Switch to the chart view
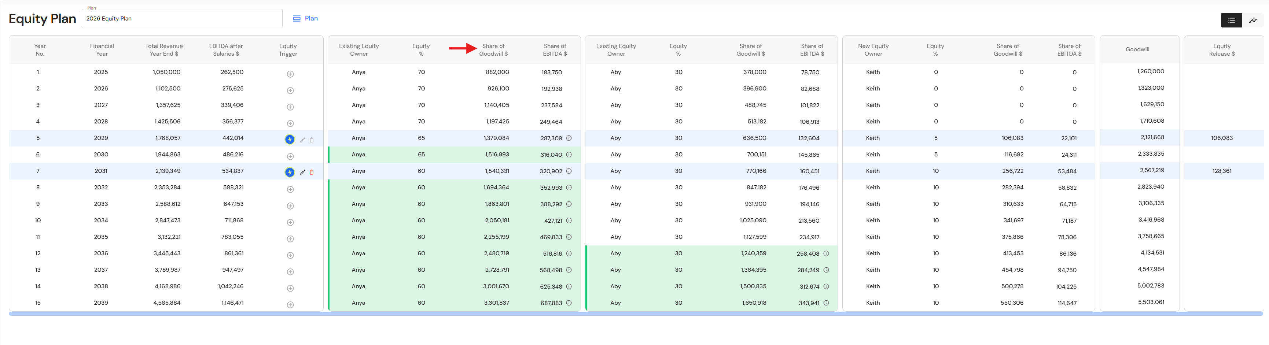The height and width of the screenshot is (345, 1269). (x=1253, y=20)
